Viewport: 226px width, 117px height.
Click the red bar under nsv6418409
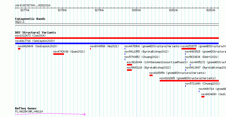click(19, 49)
